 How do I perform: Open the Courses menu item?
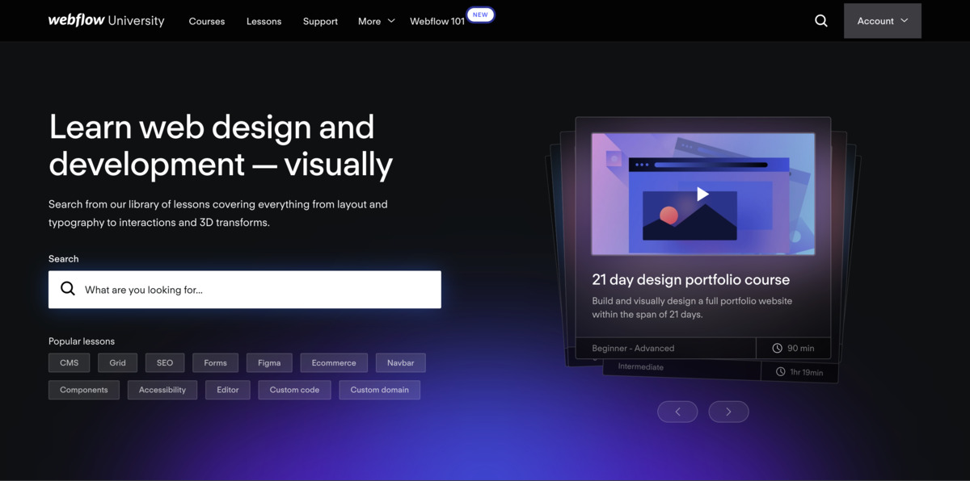click(x=207, y=21)
